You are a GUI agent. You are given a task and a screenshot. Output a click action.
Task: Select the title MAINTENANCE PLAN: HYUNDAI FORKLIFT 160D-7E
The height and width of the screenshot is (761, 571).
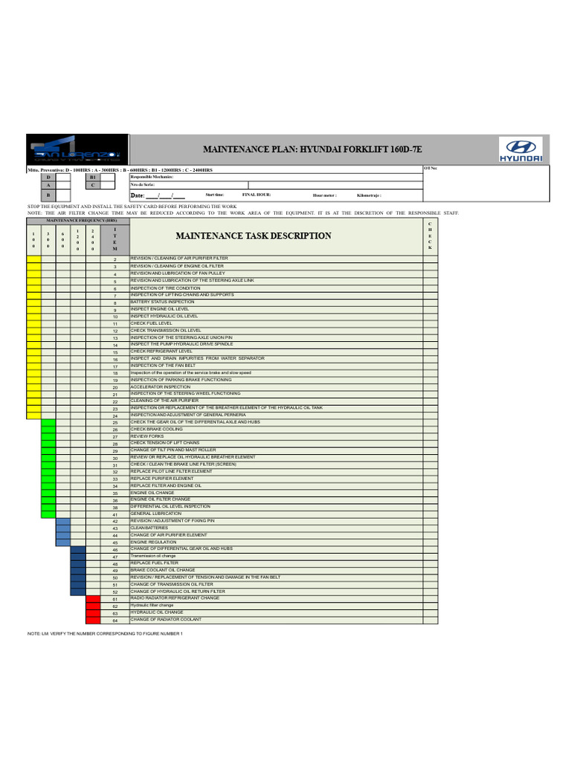pyautogui.click(x=312, y=149)
